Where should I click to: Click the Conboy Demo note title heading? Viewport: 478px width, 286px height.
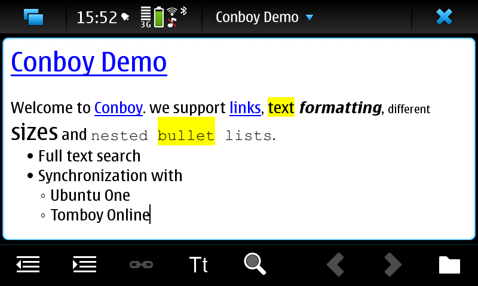[x=89, y=63]
